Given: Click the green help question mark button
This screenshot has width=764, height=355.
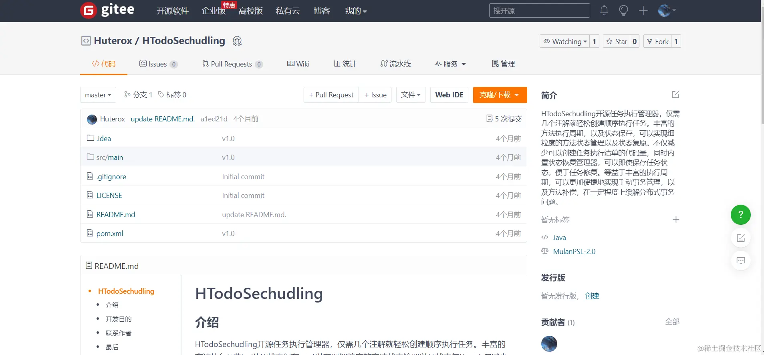Looking at the screenshot, I should (740, 215).
